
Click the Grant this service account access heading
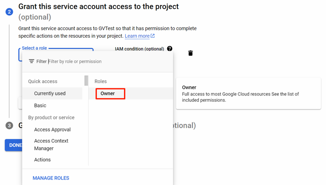tap(98, 7)
